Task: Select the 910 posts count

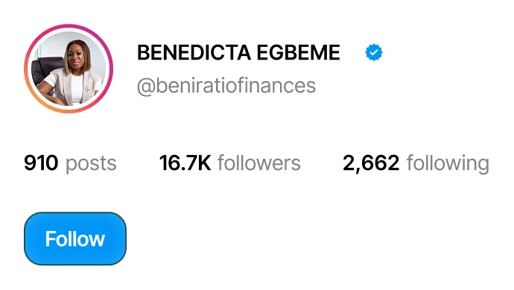Action: pyautogui.click(x=70, y=163)
